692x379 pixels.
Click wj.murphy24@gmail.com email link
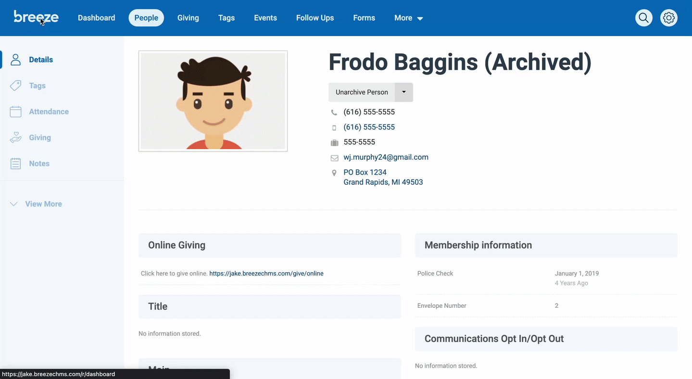(386, 157)
